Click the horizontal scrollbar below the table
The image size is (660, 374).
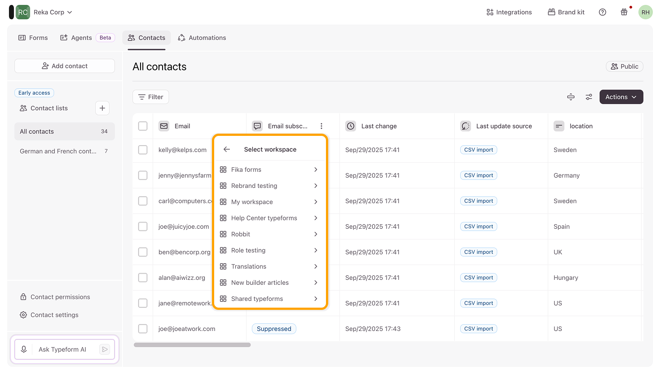(192, 345)
